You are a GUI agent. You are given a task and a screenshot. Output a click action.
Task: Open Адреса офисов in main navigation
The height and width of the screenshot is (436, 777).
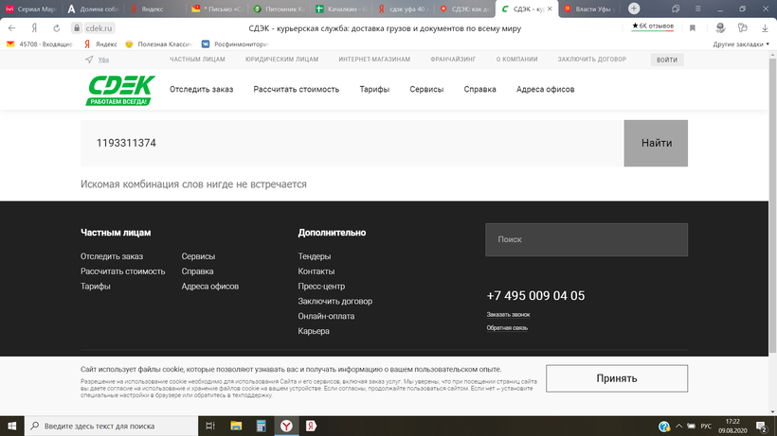[545, 90]
